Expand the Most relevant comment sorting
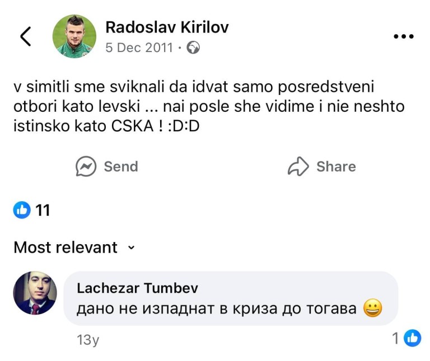 tap(66, 247)
